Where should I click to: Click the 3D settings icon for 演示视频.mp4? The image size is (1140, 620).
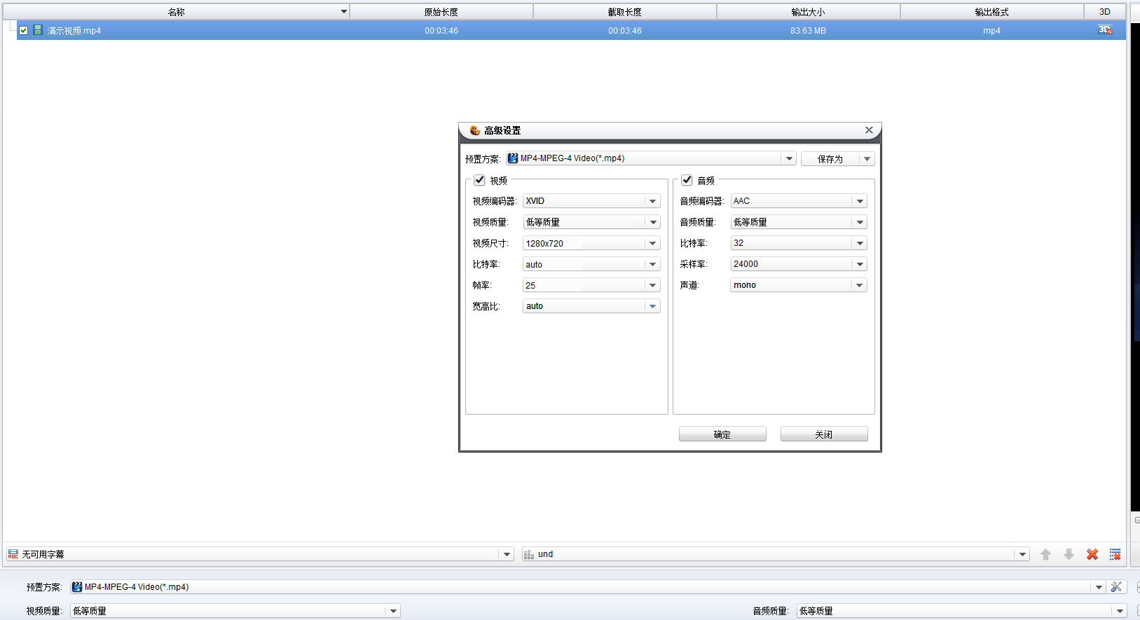click(1105, 30)
